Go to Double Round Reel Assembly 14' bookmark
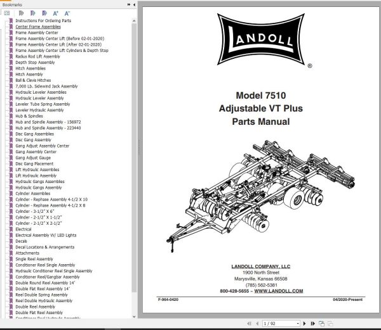 tap(45, 282)
